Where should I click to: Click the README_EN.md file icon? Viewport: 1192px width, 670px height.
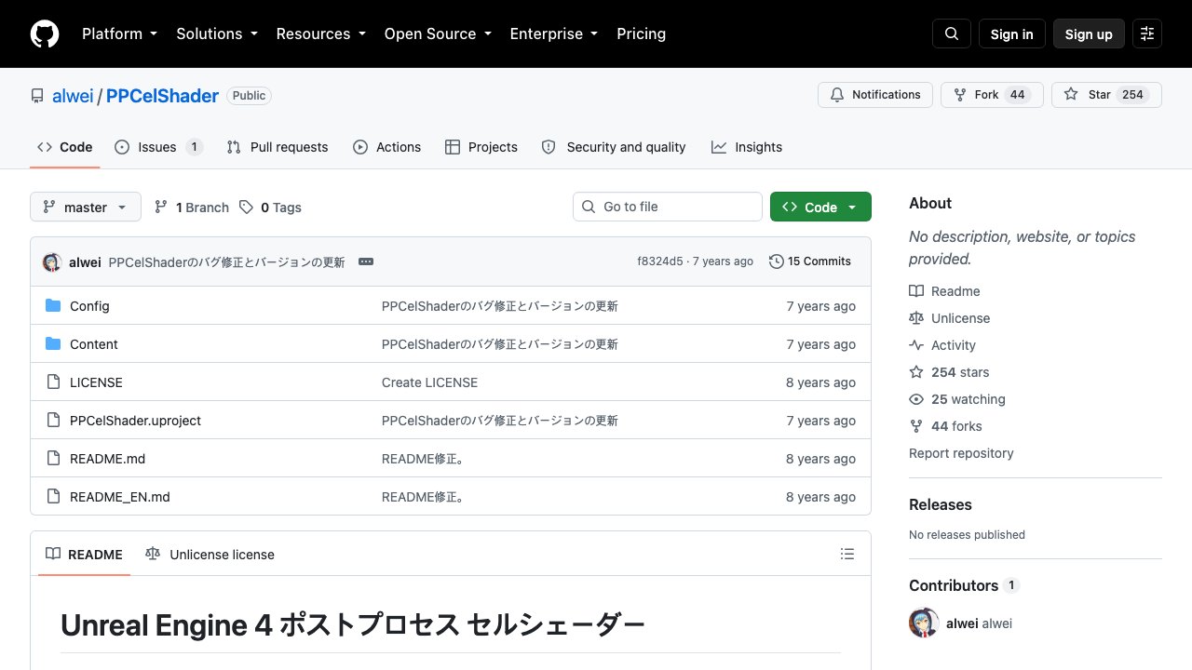pyautogui.click(x=53, y=497)
